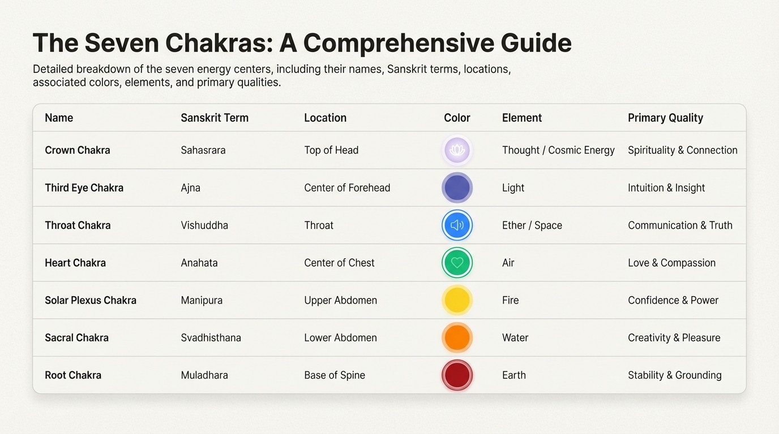Select the Third Eye Chakra row name
This screenshot has width=779, height=434.
[x=84, y=188]
